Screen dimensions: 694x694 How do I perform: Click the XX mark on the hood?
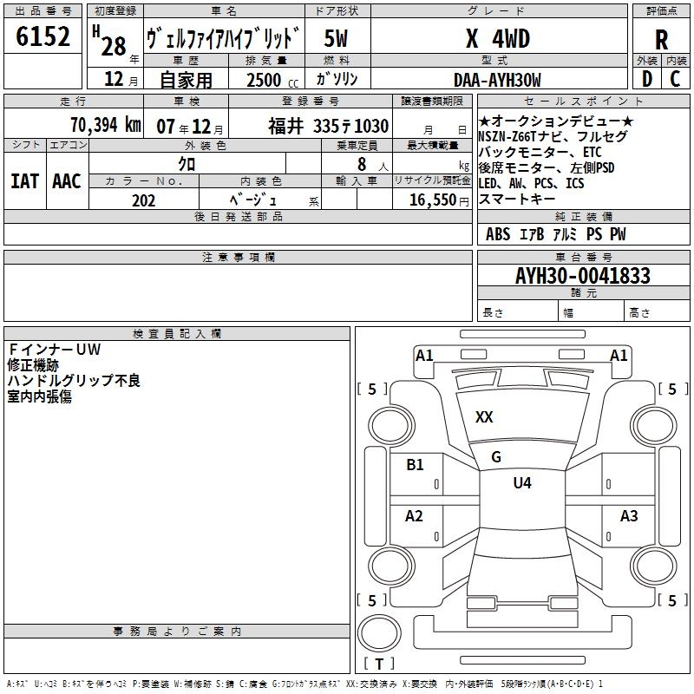tap(484, 417)
